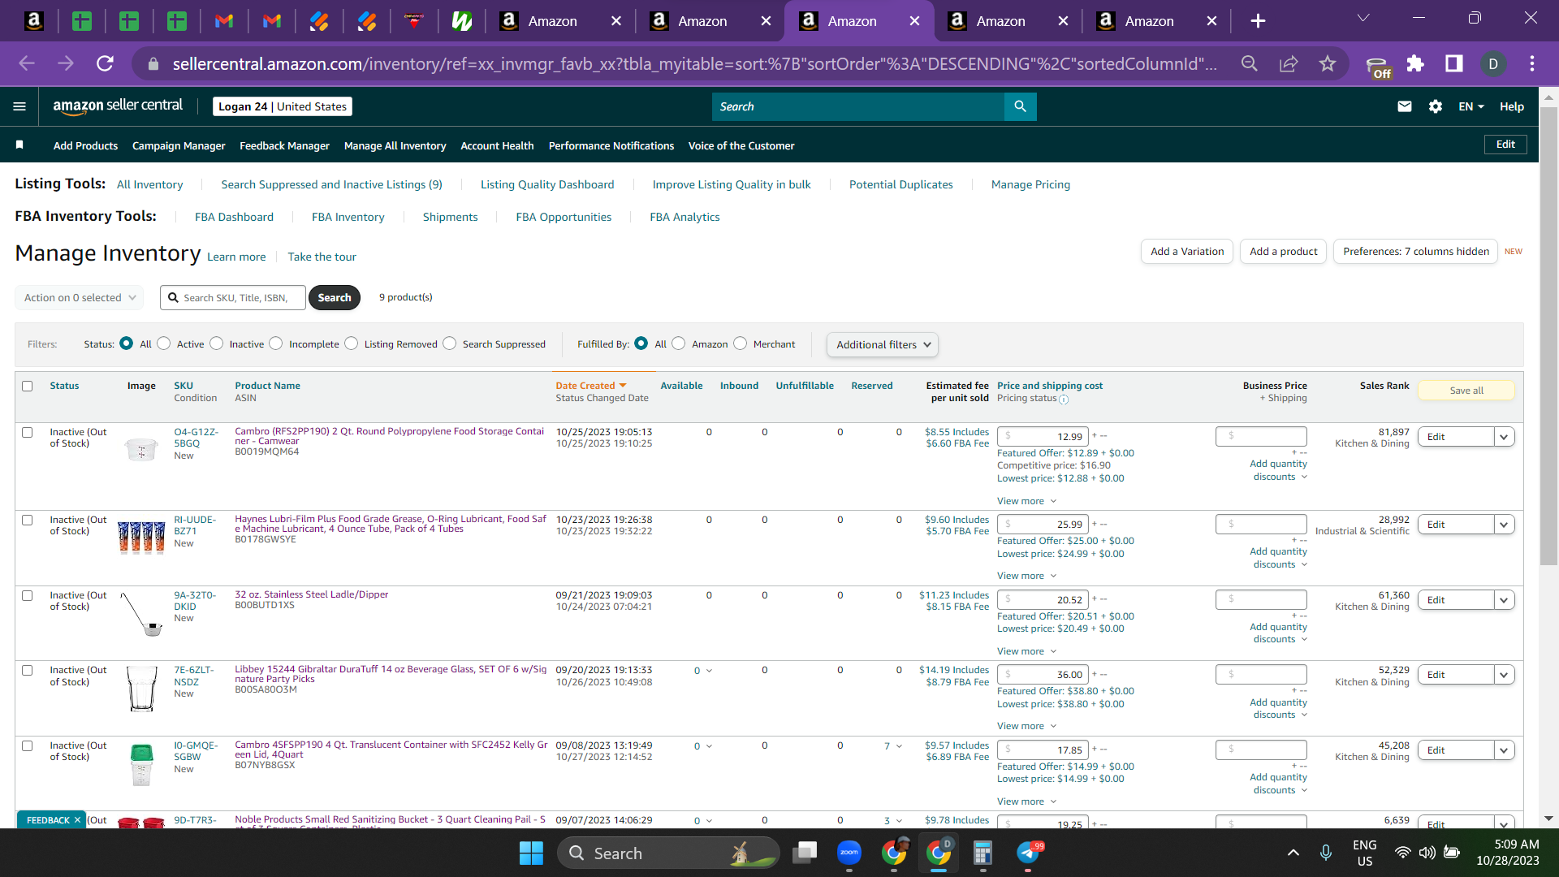Click the Business Price field for Haynes row
Screen dimensions: 1559x877
point(1261,525)
